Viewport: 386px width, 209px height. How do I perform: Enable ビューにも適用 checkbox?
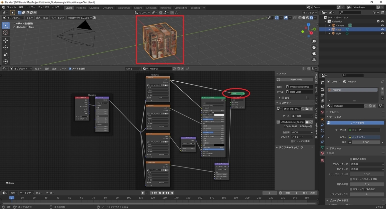pos(292,141)
